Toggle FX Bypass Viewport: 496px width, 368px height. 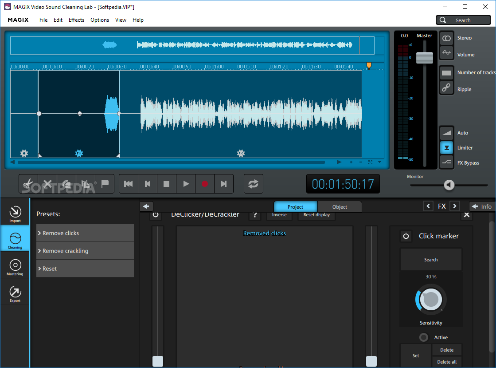(x=446, y=162)
